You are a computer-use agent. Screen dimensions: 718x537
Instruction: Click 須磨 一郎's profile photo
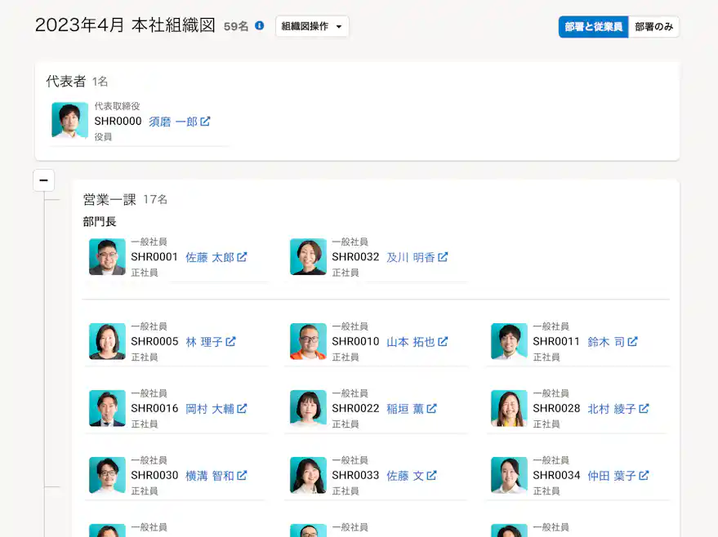69,120
